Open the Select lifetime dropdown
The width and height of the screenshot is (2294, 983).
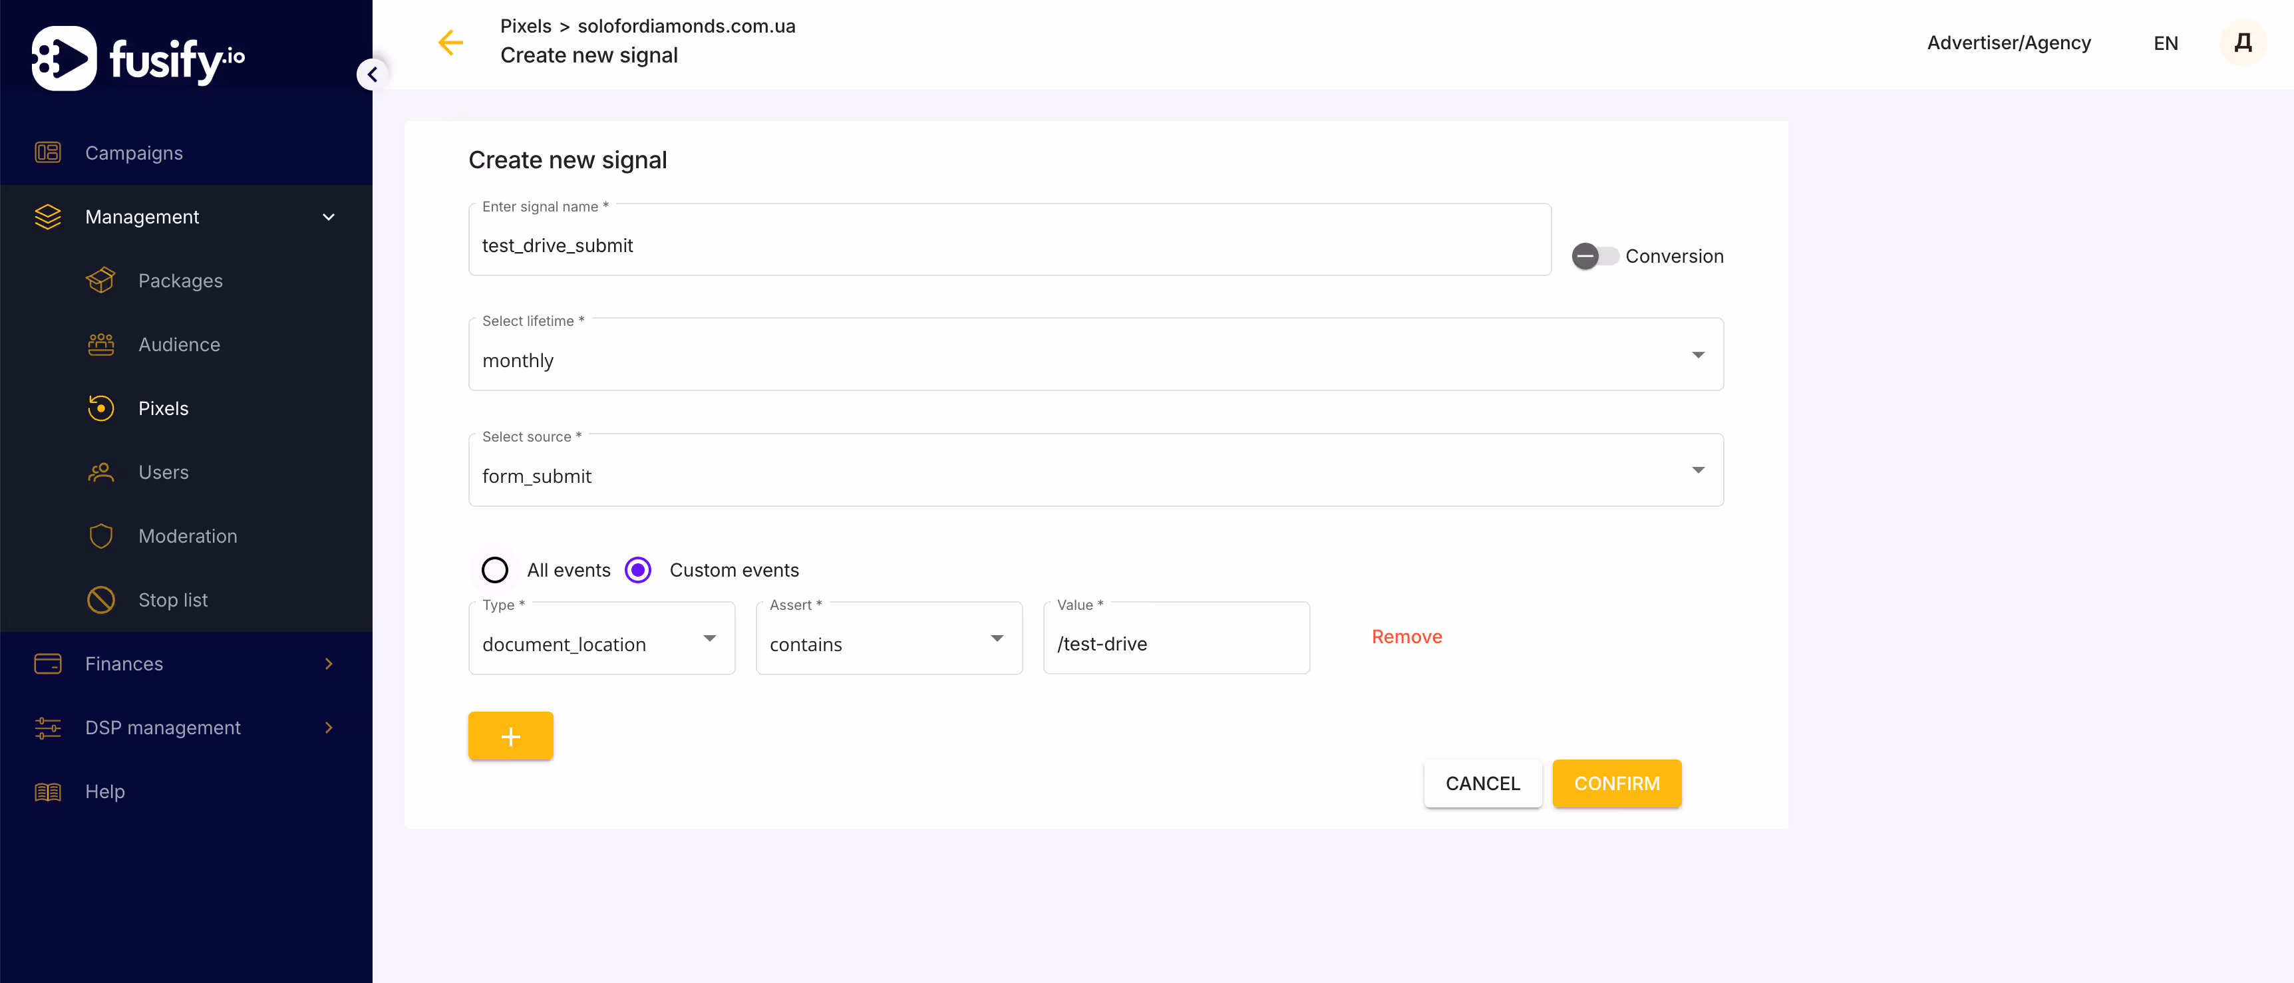[1095, 354]
